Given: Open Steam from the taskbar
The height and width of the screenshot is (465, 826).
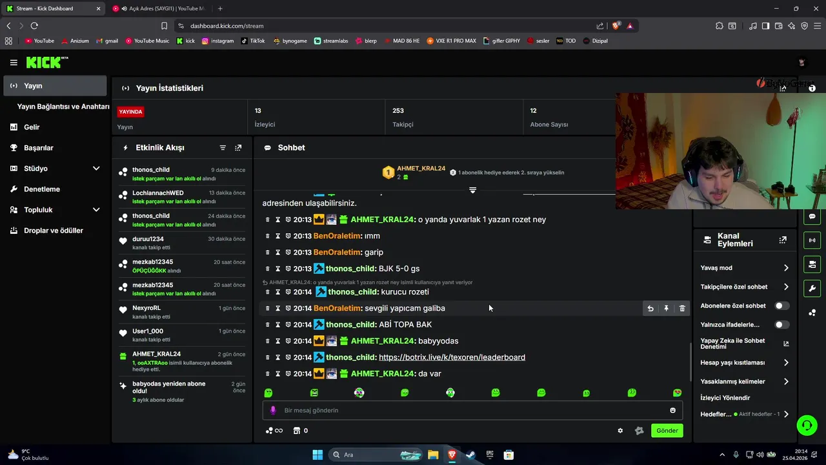Looking at the screenshot, I should tap(470, 455).
